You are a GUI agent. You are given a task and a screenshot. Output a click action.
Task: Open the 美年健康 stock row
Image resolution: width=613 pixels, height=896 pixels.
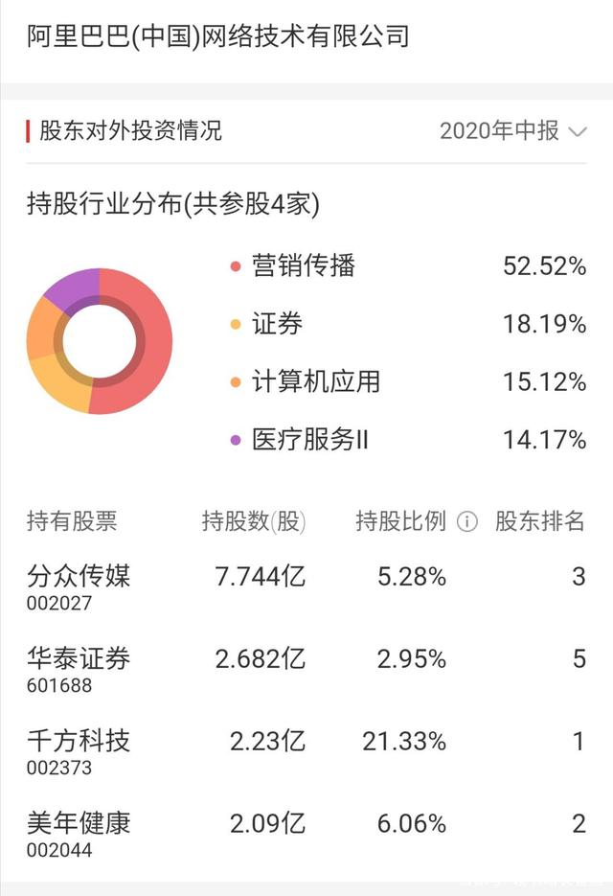click(306, 833)
